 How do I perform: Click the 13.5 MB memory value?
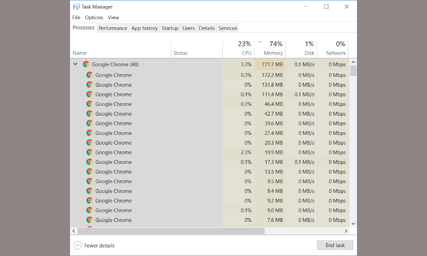[x=274, y=172]
